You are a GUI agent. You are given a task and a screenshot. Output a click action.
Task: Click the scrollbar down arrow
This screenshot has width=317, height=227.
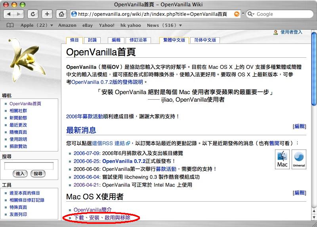point(314,218)
